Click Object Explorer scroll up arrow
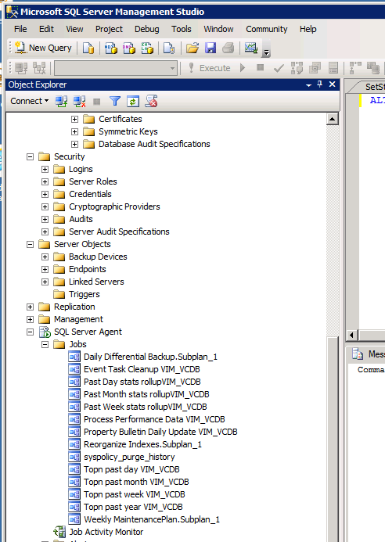Image resolution: width=385 pixels, height=542 pixels. click(x=332, y=119)
